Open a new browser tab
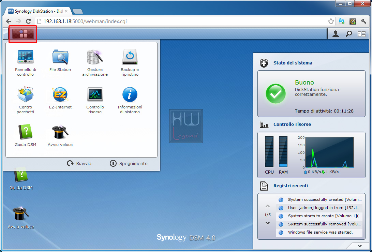 coord(78,11)
